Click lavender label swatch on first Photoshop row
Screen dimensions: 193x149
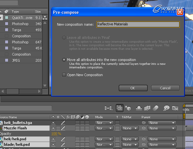coord(6,23)
